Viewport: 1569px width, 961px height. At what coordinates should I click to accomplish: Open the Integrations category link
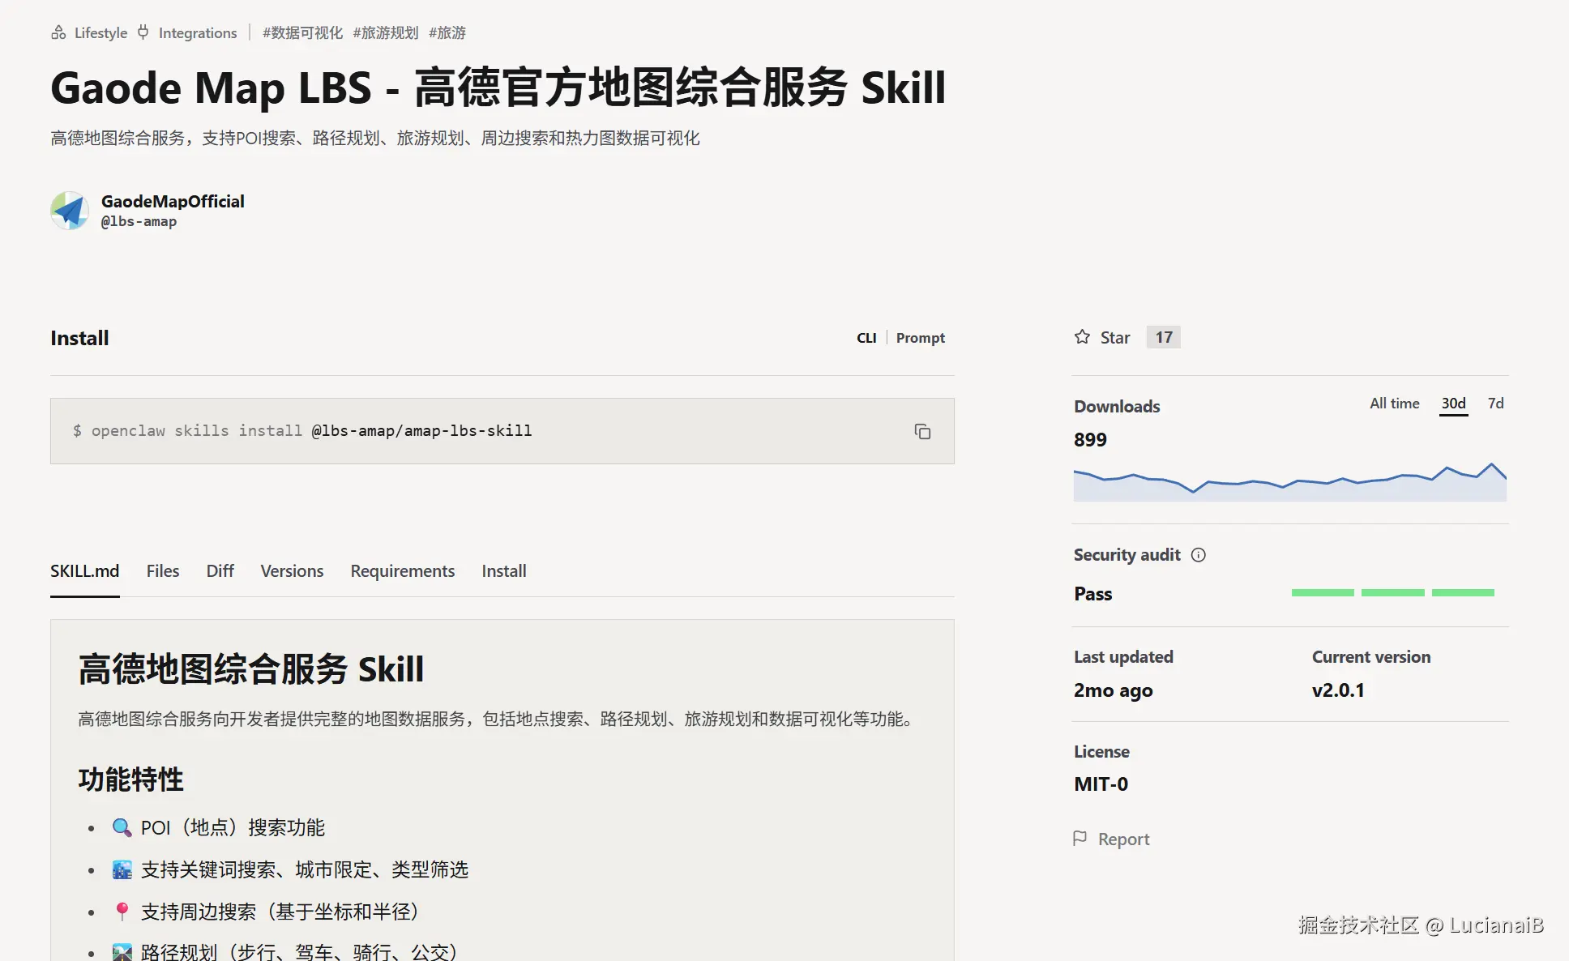[198, 33]
